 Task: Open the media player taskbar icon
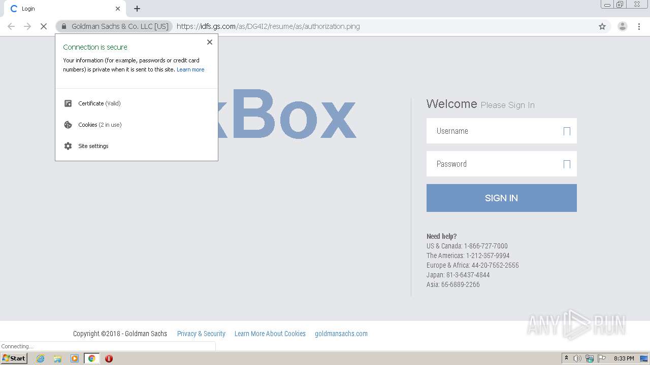coord(75,358)
